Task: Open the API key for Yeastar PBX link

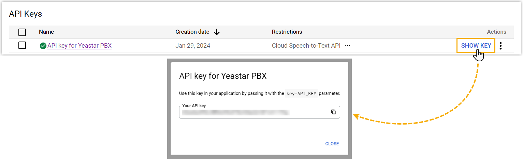Action: (x=79, y=46)
